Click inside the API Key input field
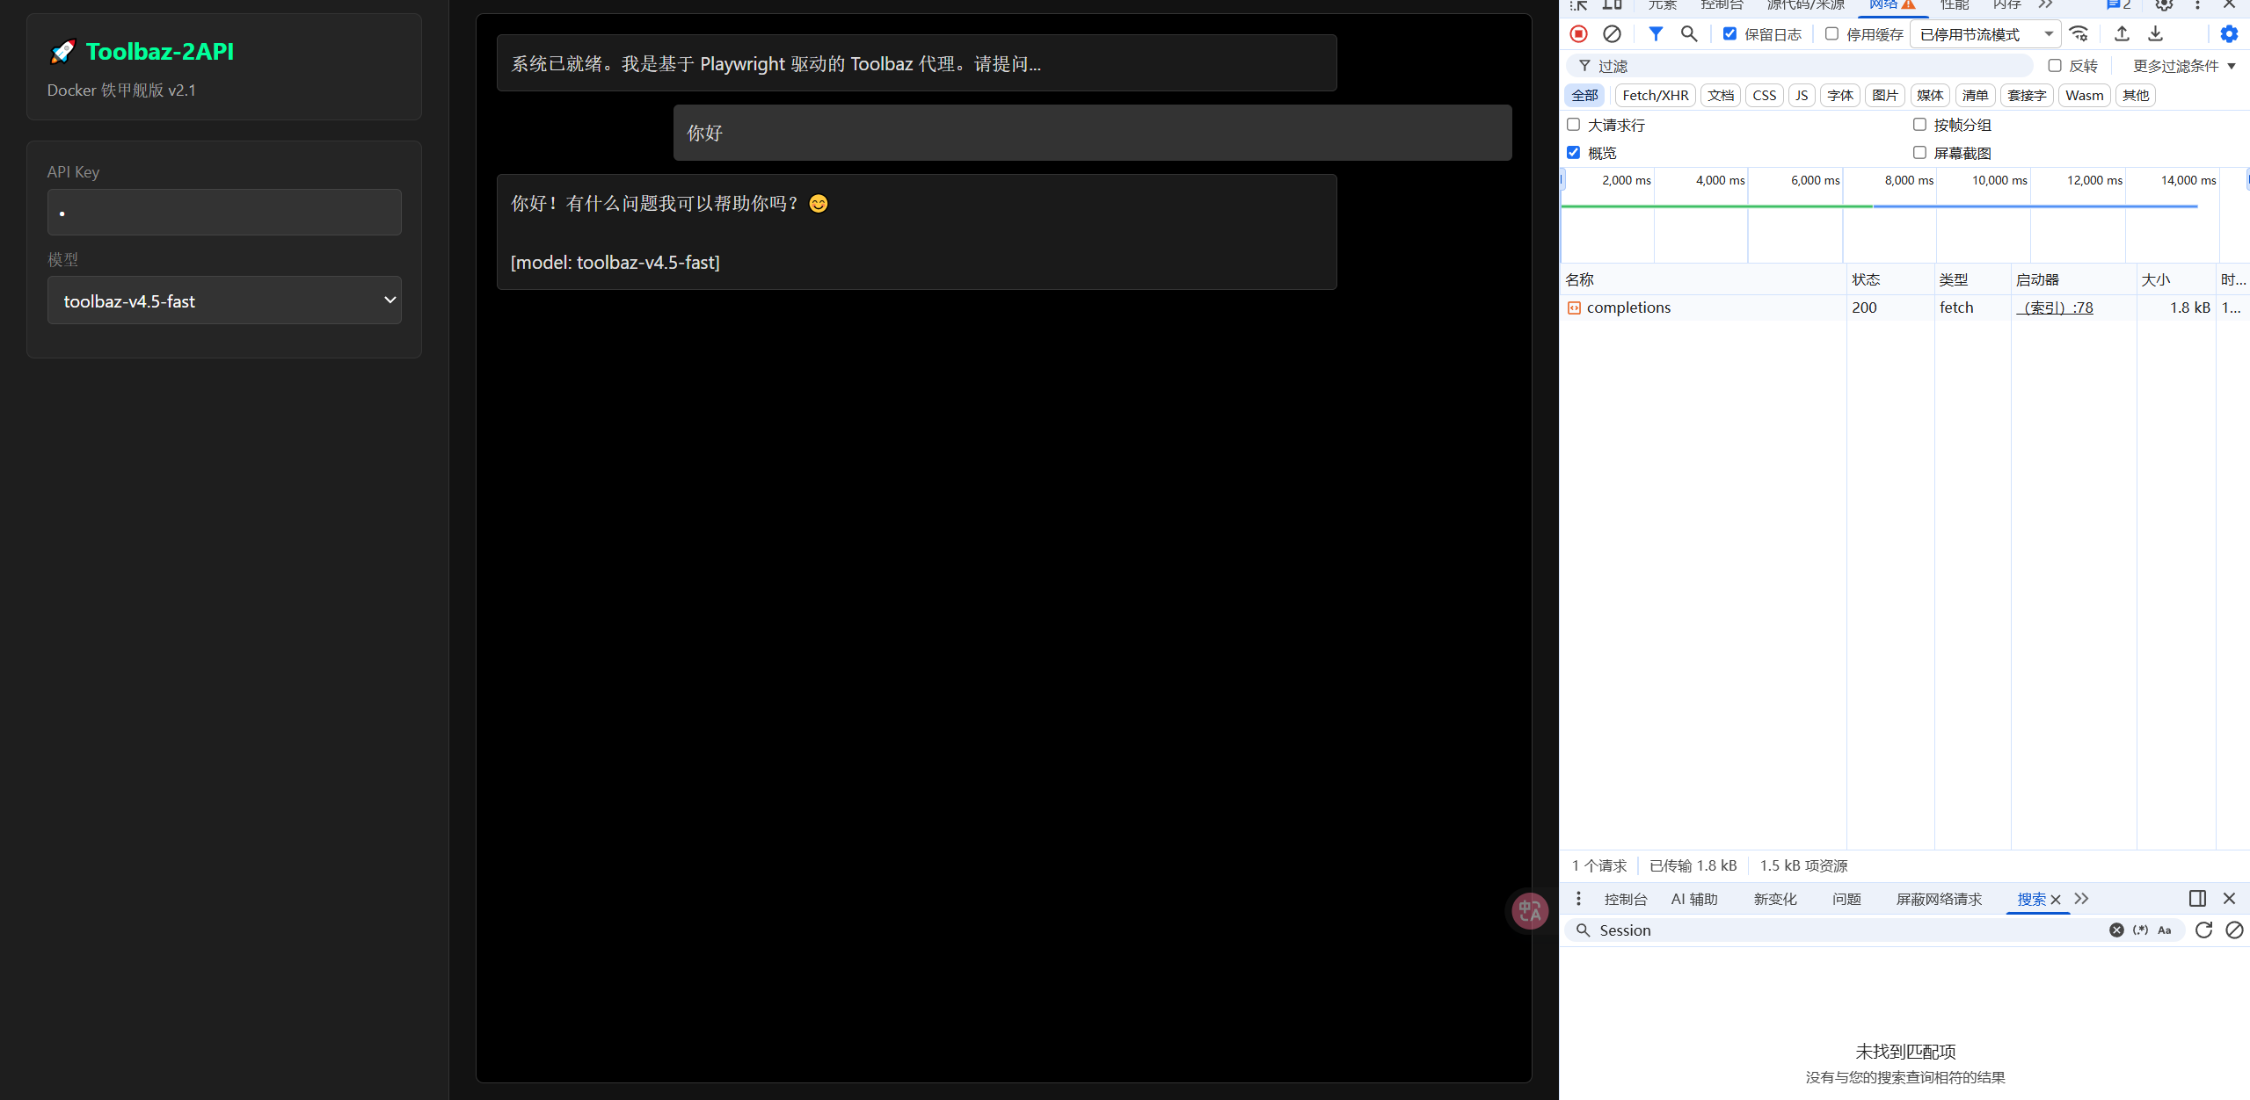 pyautogui.click(x=224, y=213)
